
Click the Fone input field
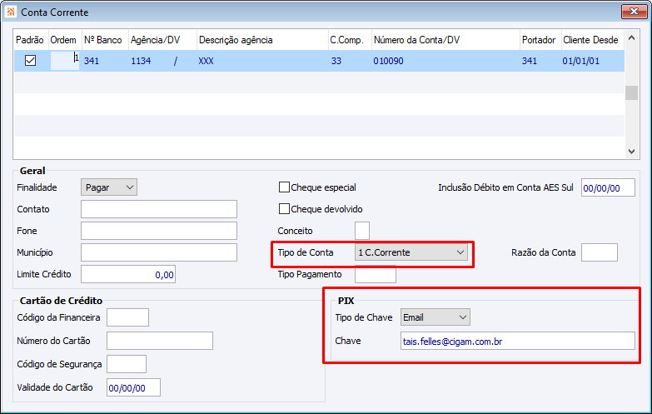pos(159,231)
